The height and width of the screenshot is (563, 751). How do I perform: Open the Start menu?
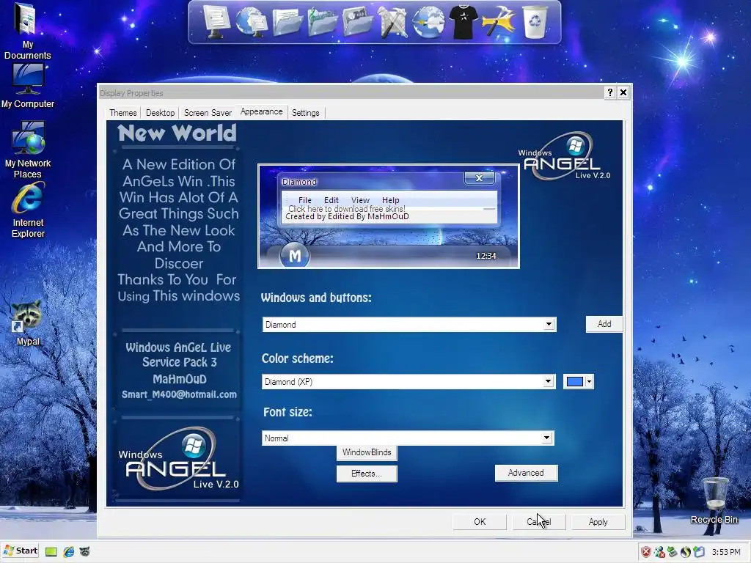[21, 551]
